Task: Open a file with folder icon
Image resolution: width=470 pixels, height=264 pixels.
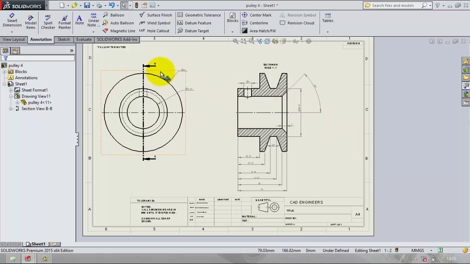Action: [x=75, y=5]
